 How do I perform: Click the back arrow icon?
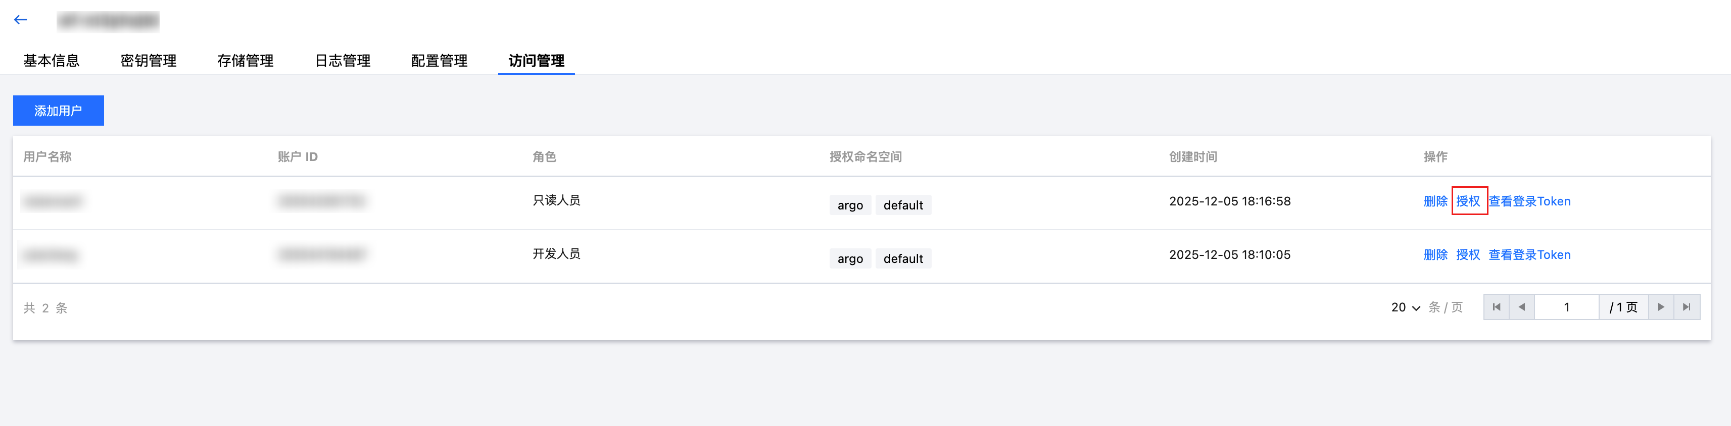(x=21, y=20)
